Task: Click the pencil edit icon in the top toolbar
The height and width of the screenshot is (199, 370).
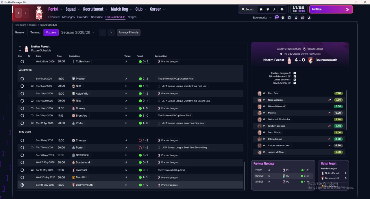Action: pos(274,9)
